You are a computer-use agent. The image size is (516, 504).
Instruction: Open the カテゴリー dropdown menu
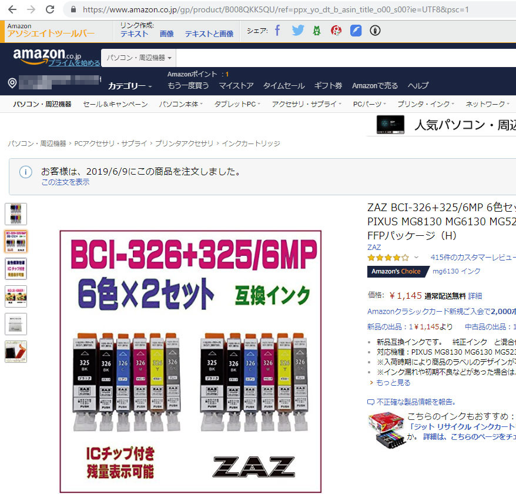pyautogui.click(x=130, y=86)
